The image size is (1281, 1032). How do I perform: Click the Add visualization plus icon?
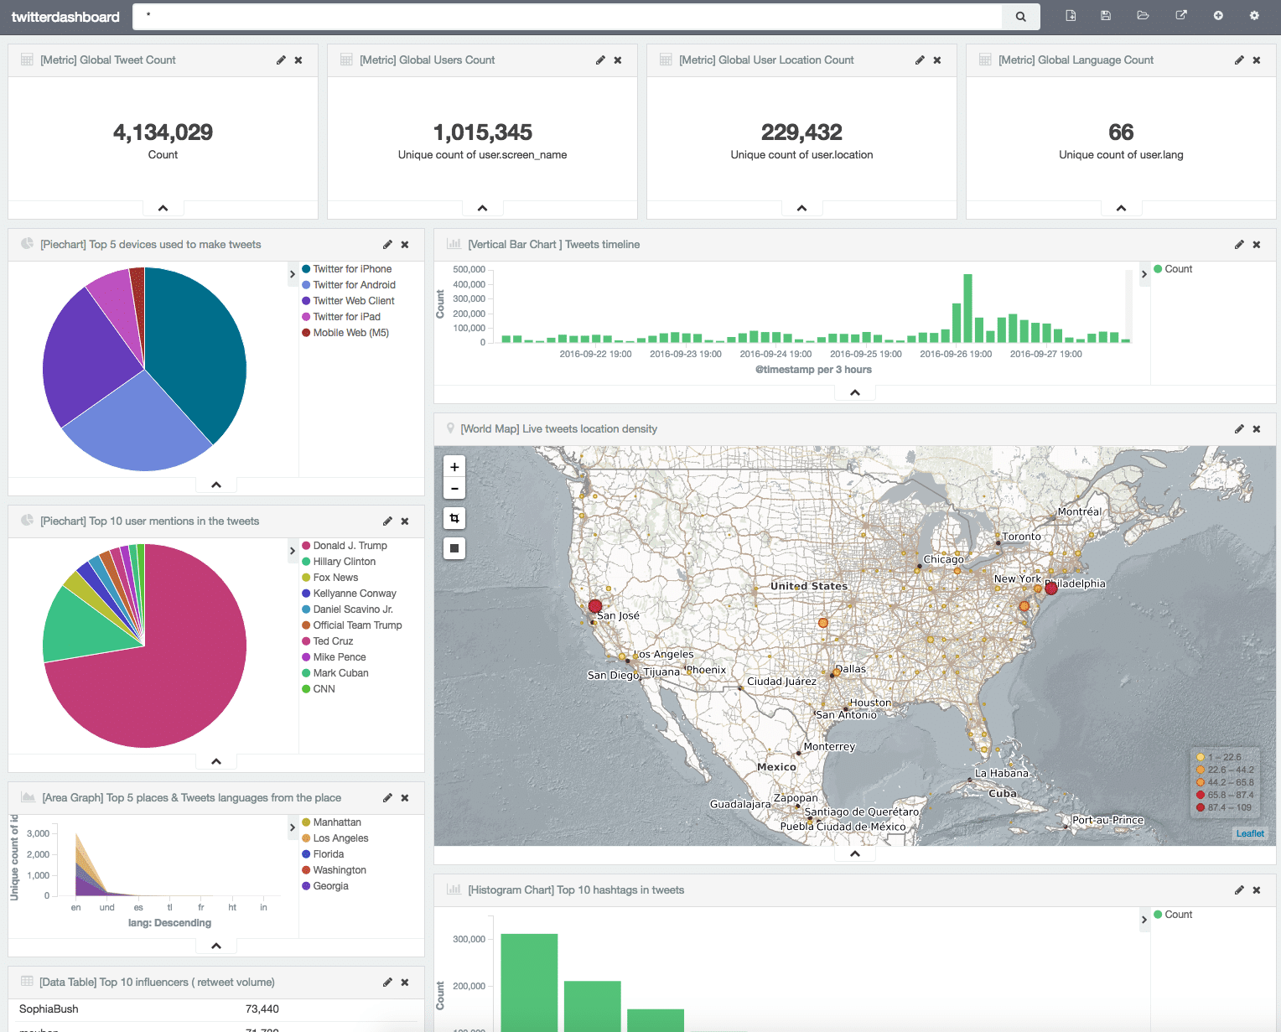(x=1218, y=16)
